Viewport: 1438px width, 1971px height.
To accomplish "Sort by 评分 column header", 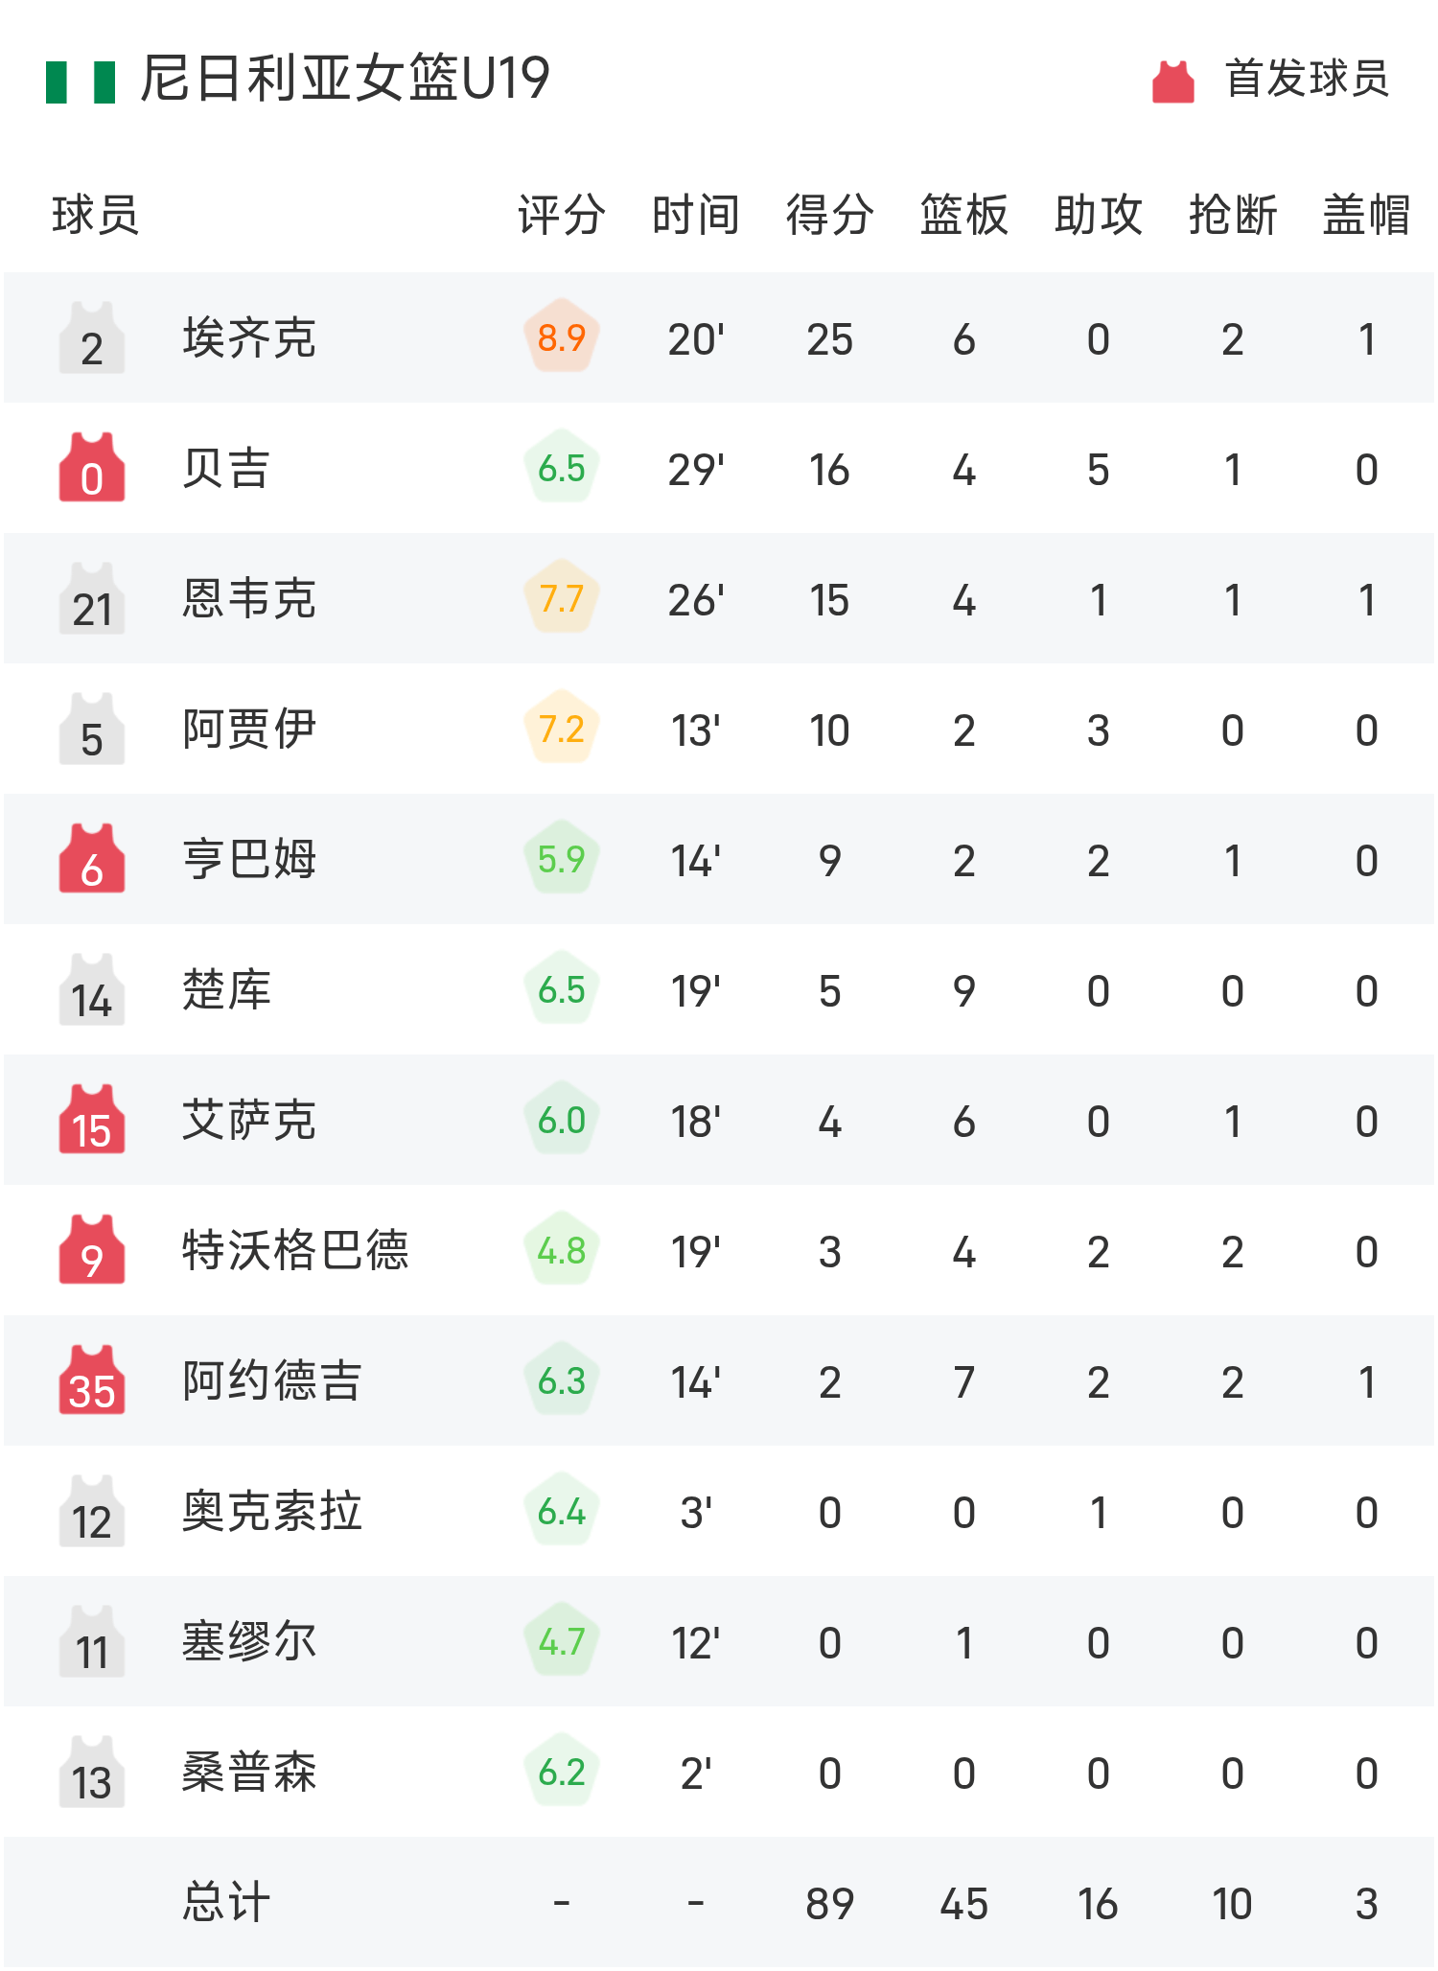I will pyautogui.click(x=562, y=215).
